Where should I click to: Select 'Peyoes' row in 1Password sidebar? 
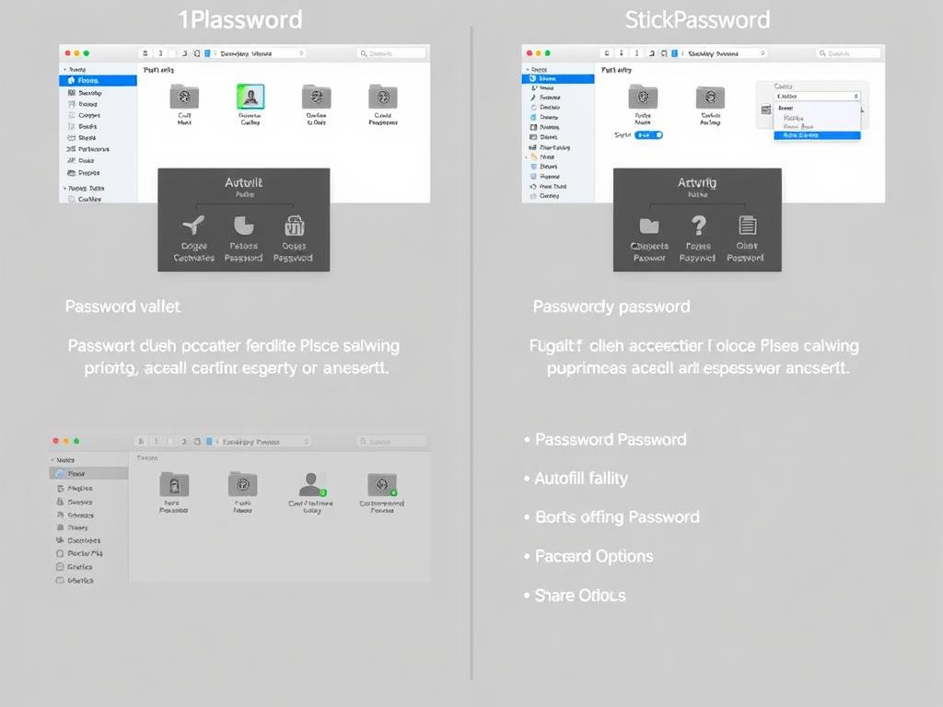click(98, 172)
